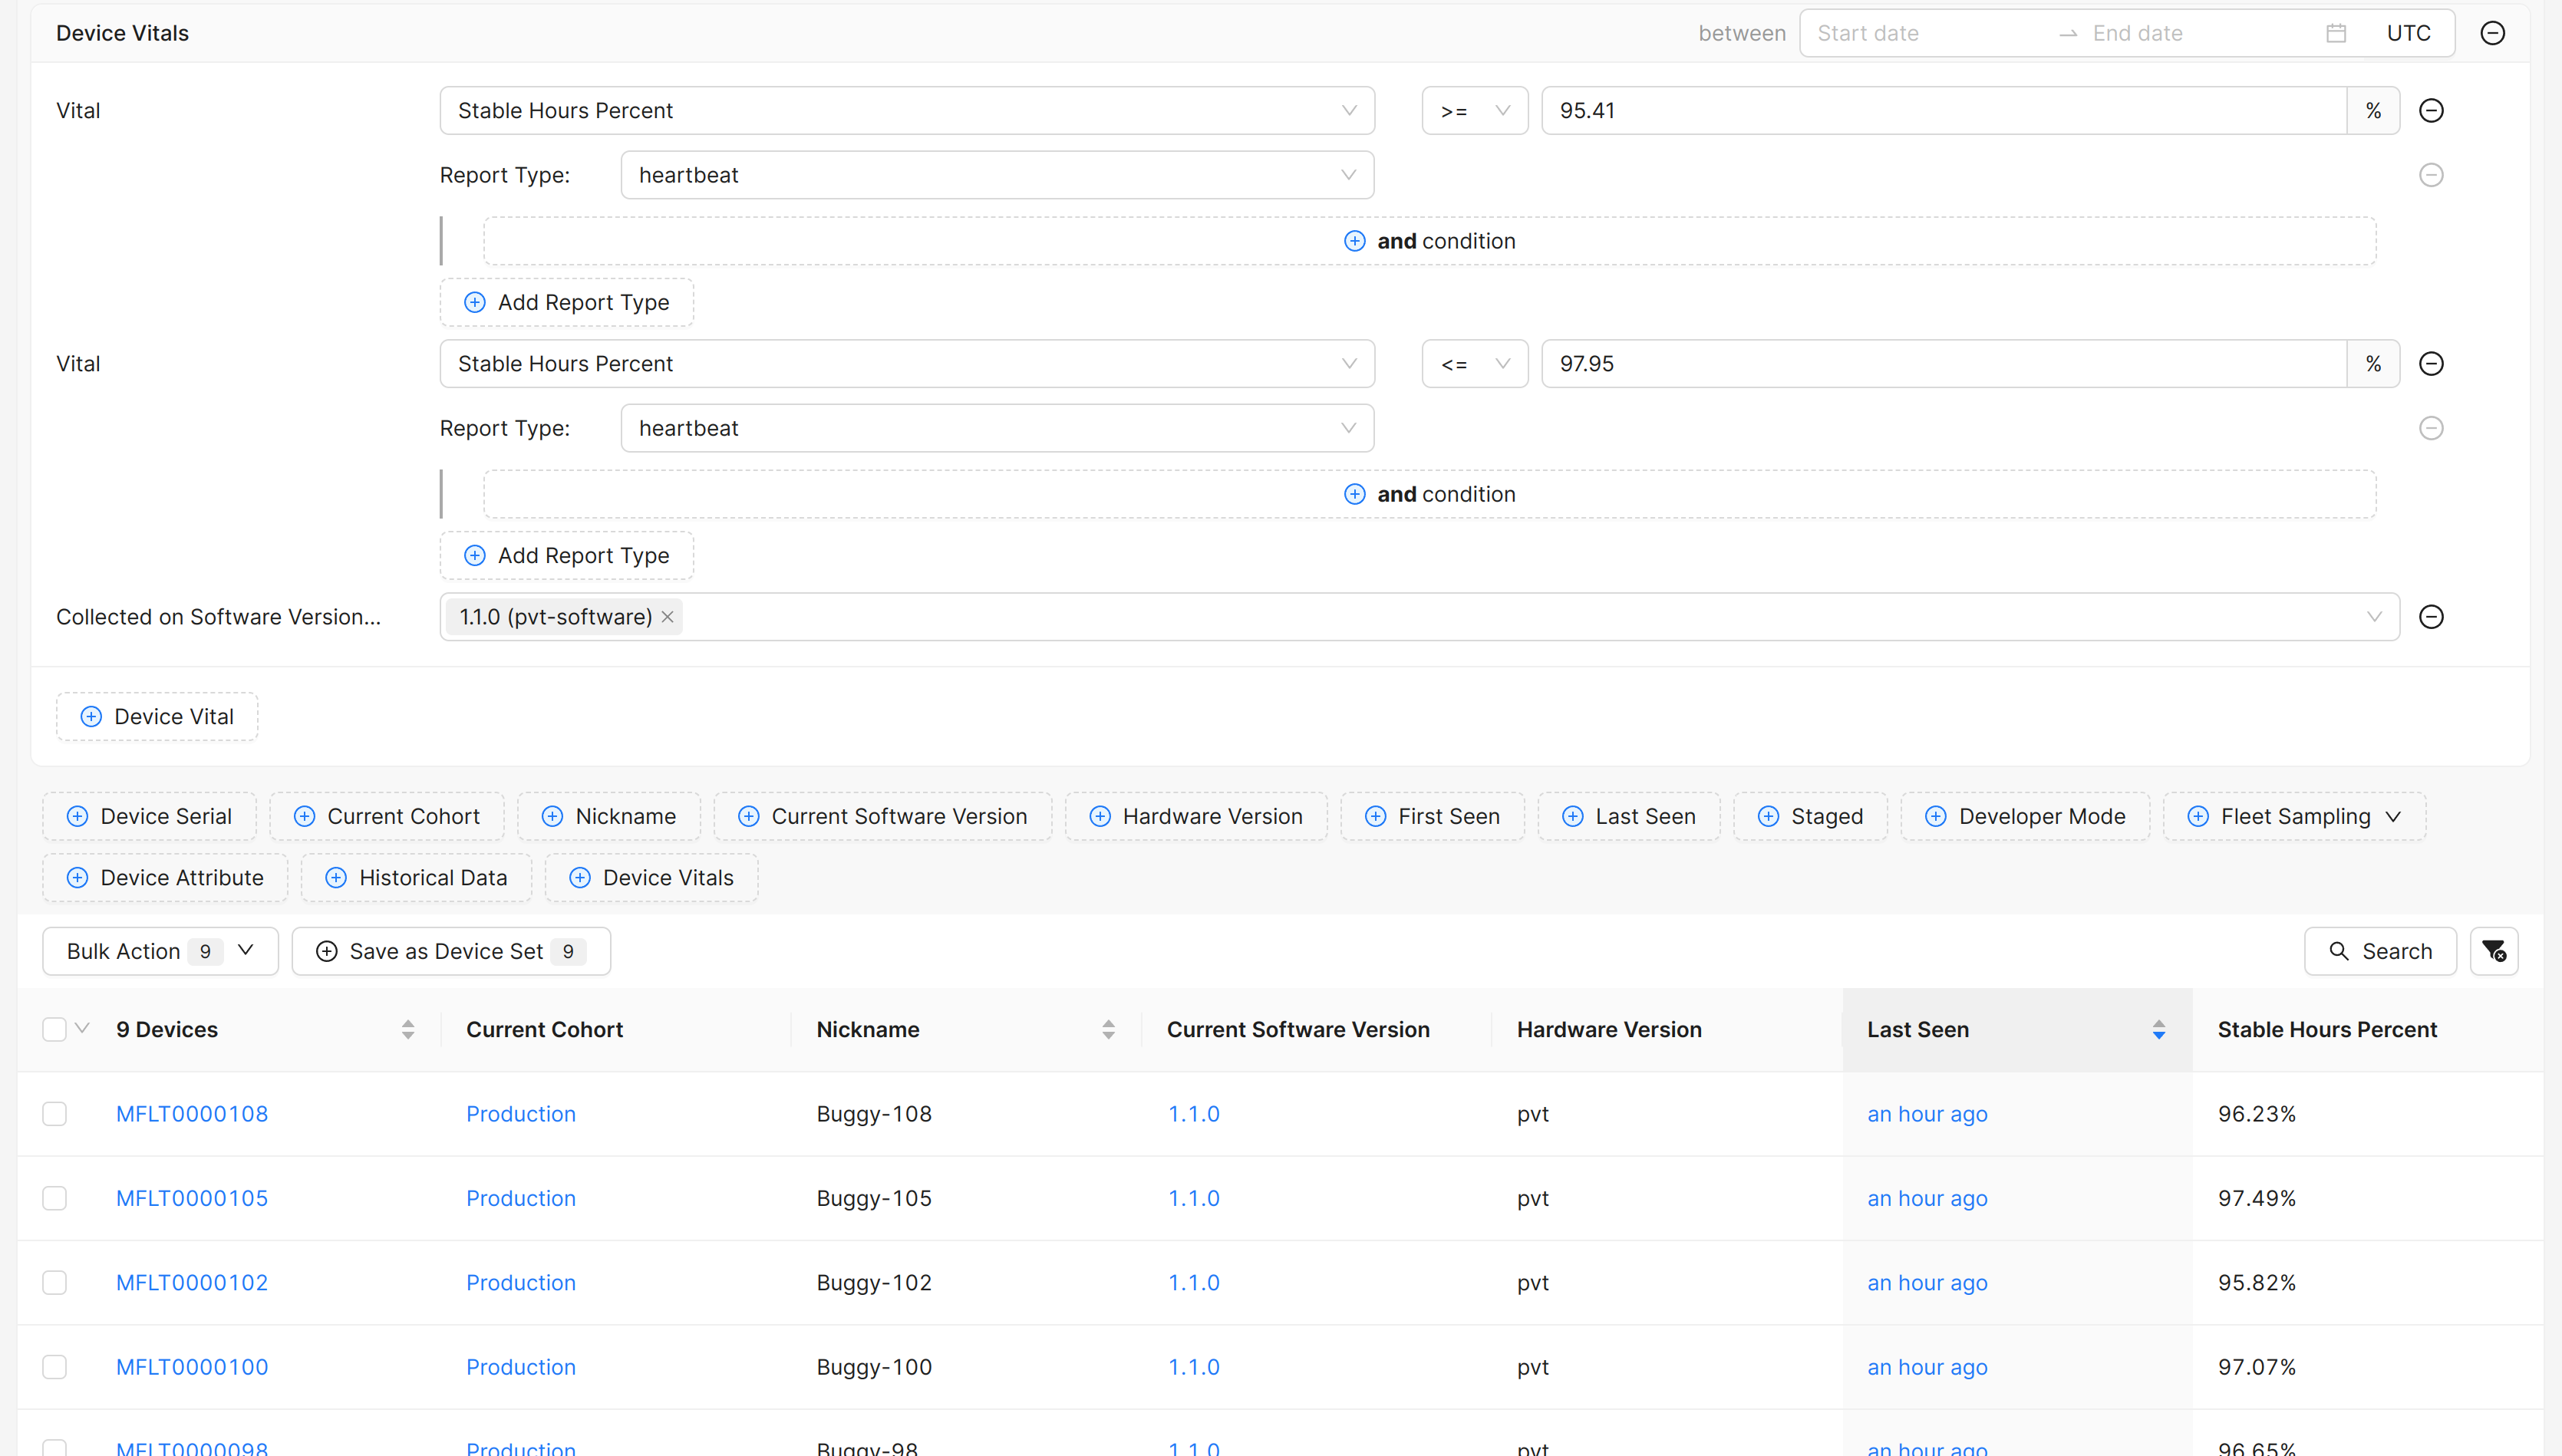Add a Hardware Version filter
Screen dimensions: 2562x1456
coord(1196,816)
